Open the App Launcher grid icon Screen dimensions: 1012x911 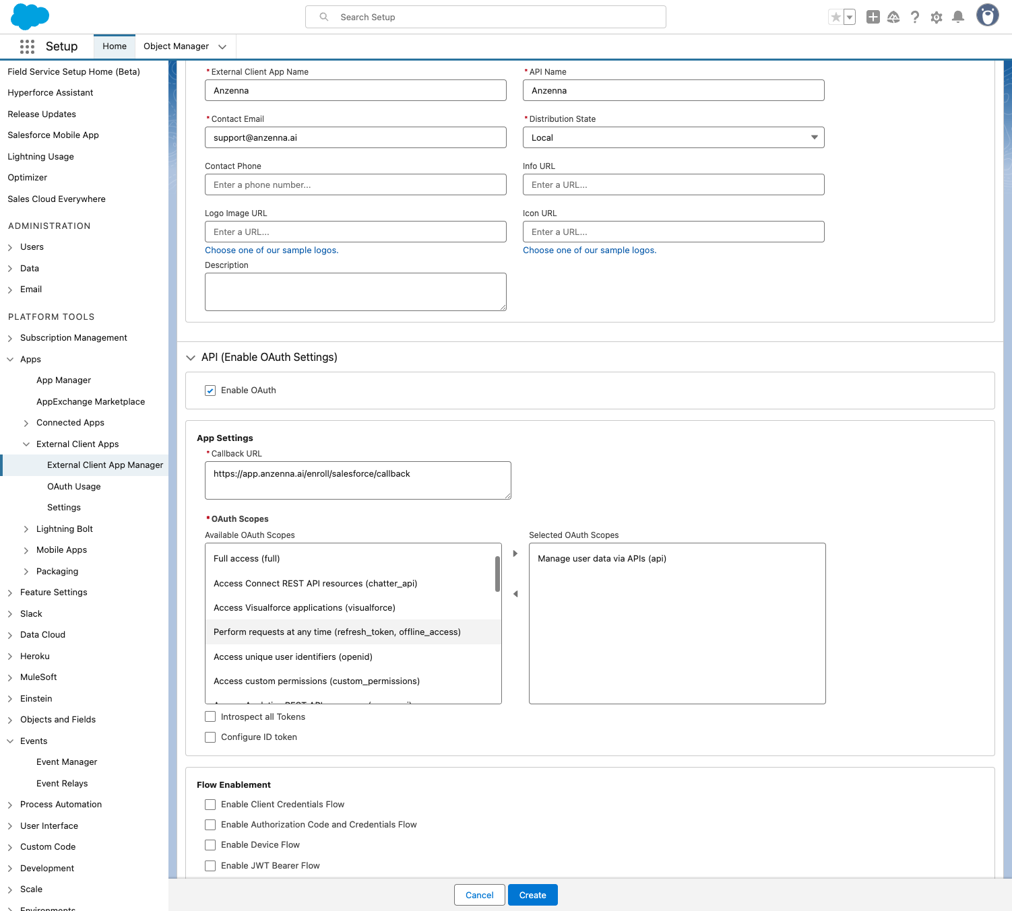[x=27, y=46]
